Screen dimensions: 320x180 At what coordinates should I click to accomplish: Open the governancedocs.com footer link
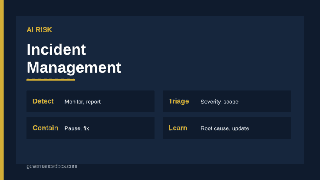pyautogui.click(x=52, y=166)
